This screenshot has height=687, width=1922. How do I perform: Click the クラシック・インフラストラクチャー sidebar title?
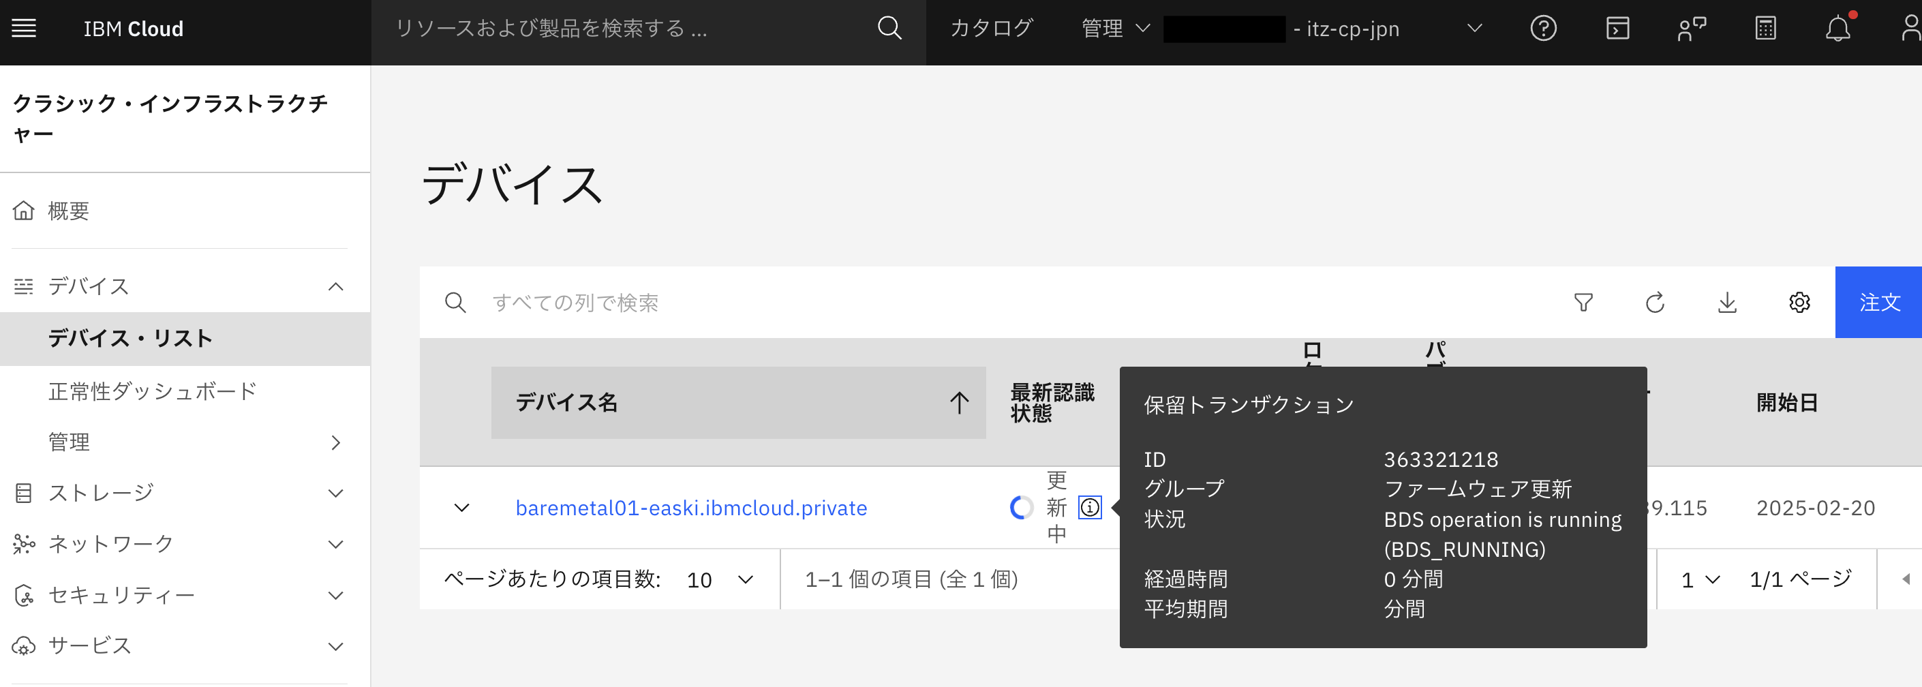point(171,119)
